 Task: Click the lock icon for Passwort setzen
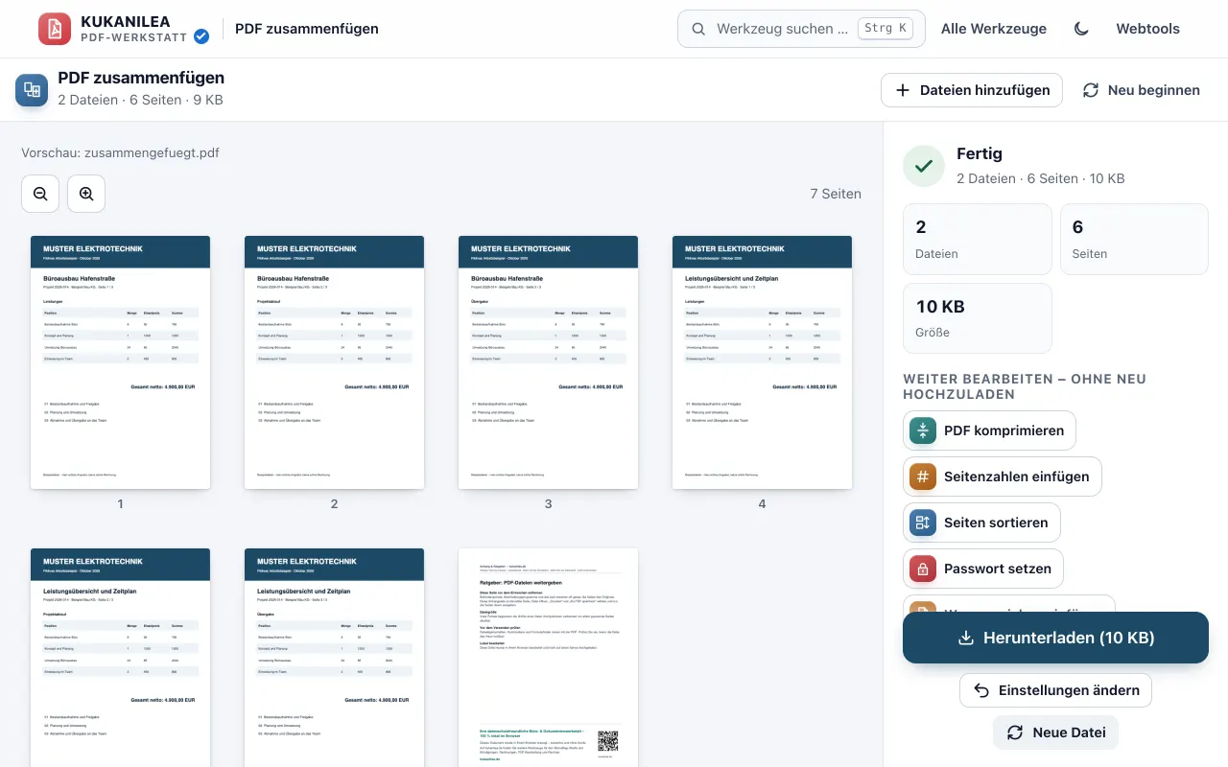coord(923,569)
